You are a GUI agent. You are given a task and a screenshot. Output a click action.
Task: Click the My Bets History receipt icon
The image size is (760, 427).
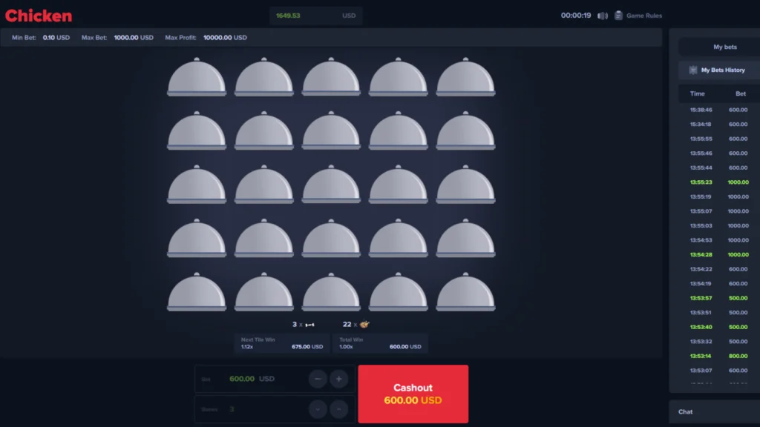pyautogui.click(x=692, y=70)
